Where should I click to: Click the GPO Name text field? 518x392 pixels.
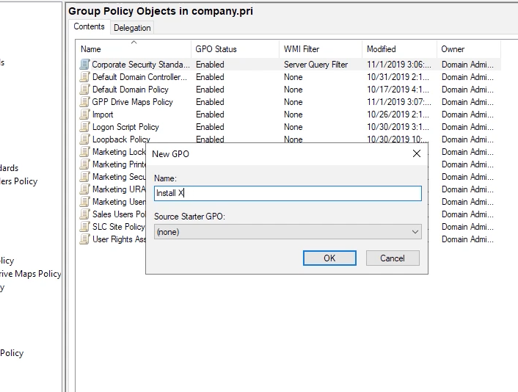(288, 193)
